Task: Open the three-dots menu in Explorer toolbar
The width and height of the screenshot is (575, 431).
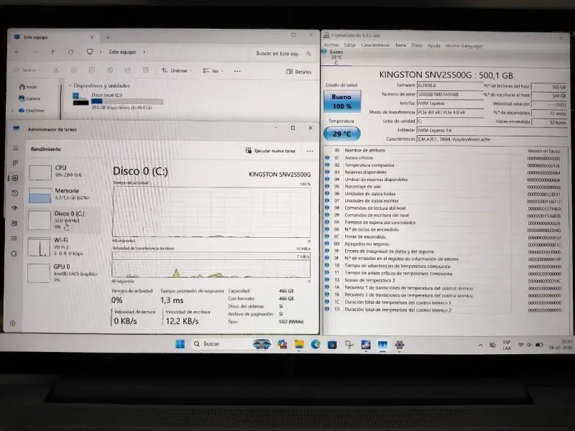Action: 237,71
